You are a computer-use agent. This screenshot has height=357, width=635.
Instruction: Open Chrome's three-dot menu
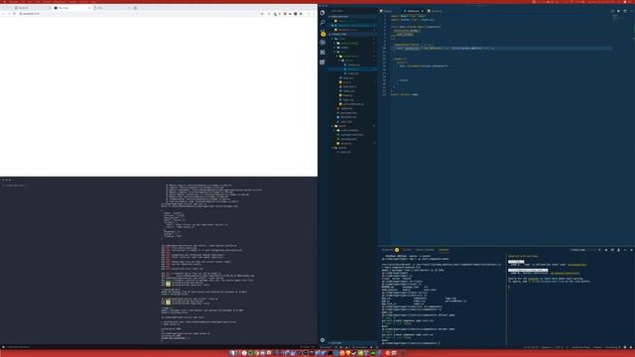point(314,14)
